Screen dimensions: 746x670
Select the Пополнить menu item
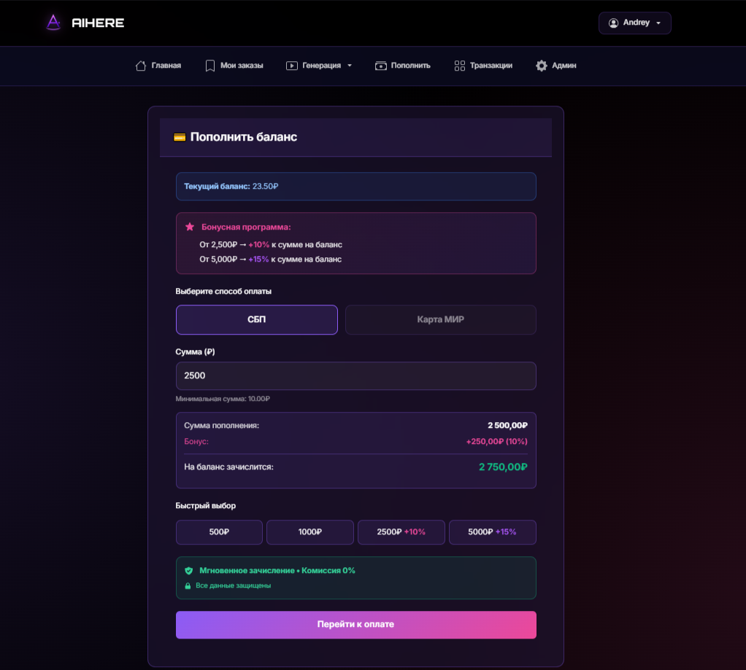[410, 66]
